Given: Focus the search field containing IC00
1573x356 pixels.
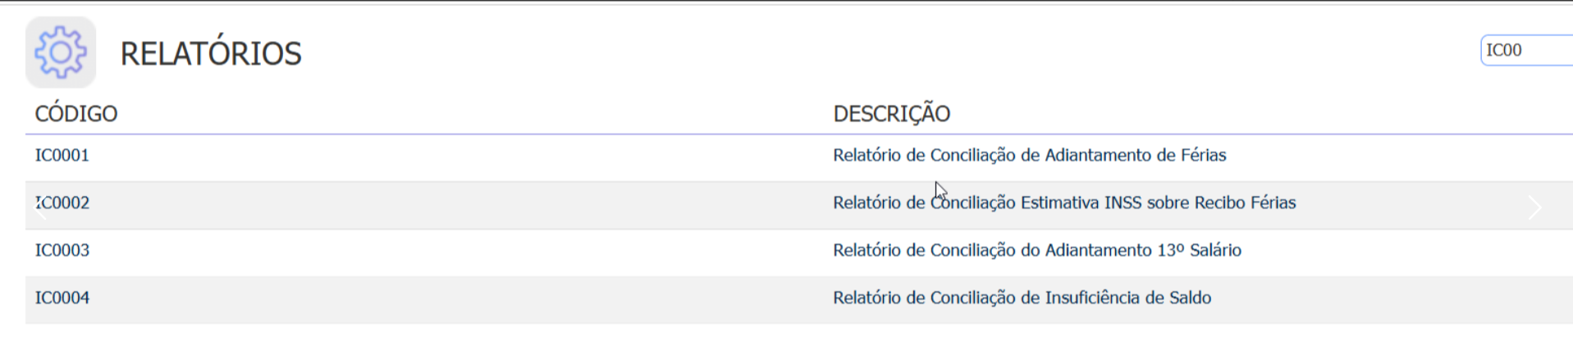Looking at the screenshot, I should 1525,50.
